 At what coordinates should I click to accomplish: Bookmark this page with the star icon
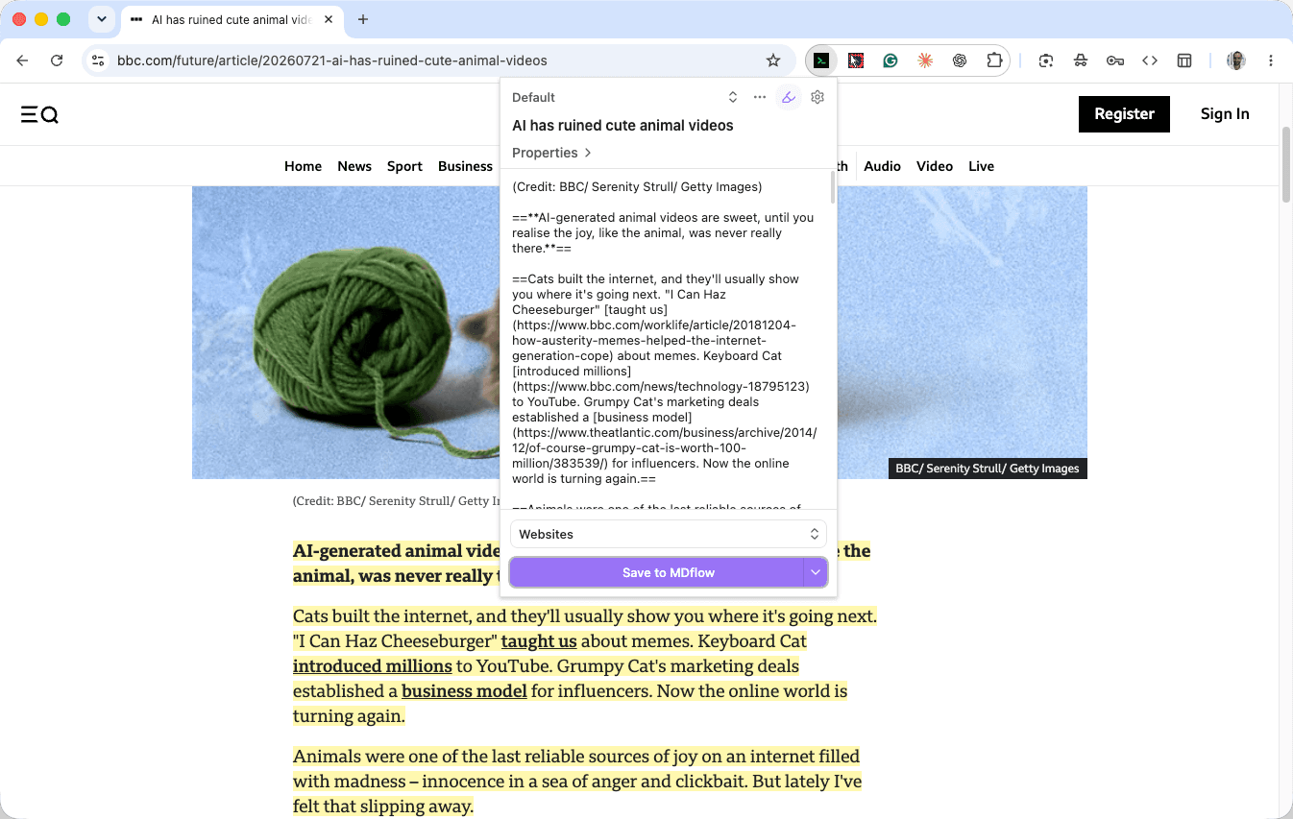coord(773,60)
